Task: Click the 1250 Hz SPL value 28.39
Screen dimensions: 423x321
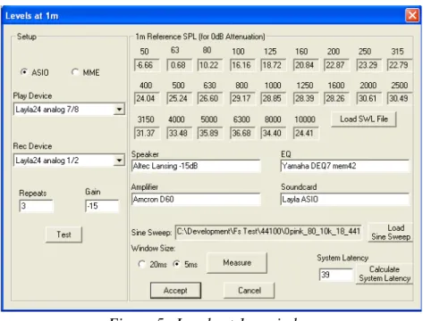Action: point(306,99)
